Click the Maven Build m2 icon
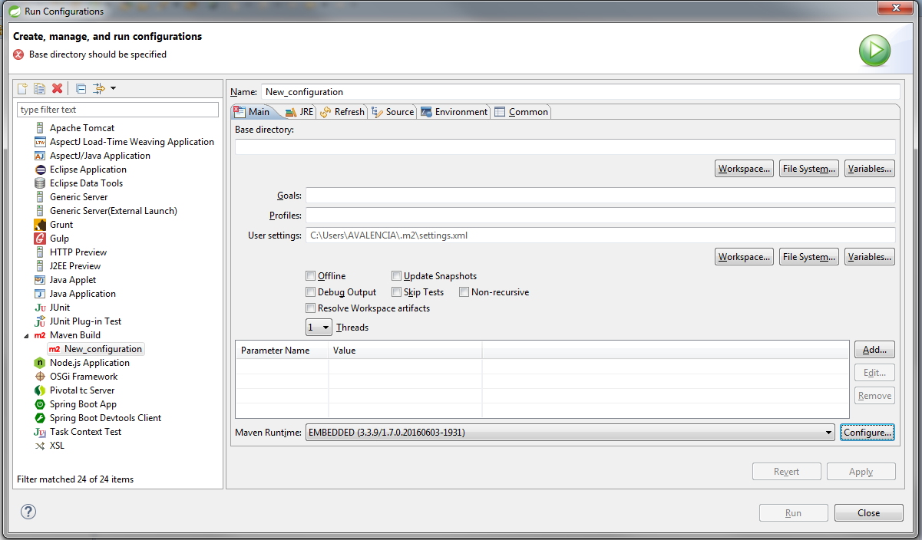 coord(41,335)
